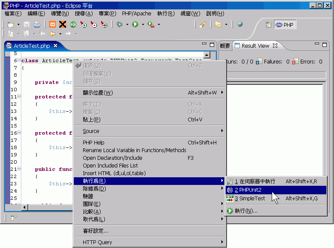Click the orange XAMPP toolbar icon

point(52,24)
